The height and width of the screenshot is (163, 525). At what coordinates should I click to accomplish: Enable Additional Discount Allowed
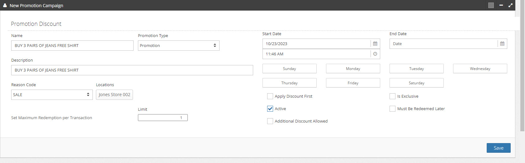tap(270, 121)
